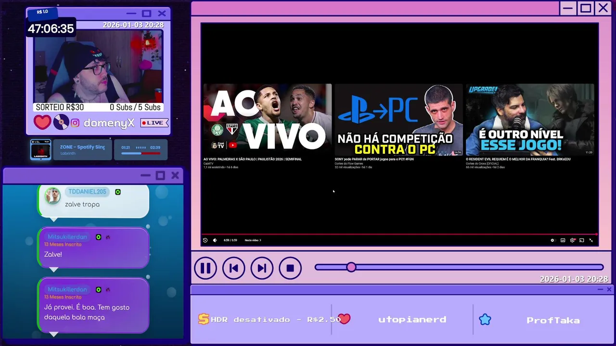Image resolution: width=616 pixels, height=346 pixels.
Task: Expand the 'Neste vídeo' chapter chevron
Action: 260,240
